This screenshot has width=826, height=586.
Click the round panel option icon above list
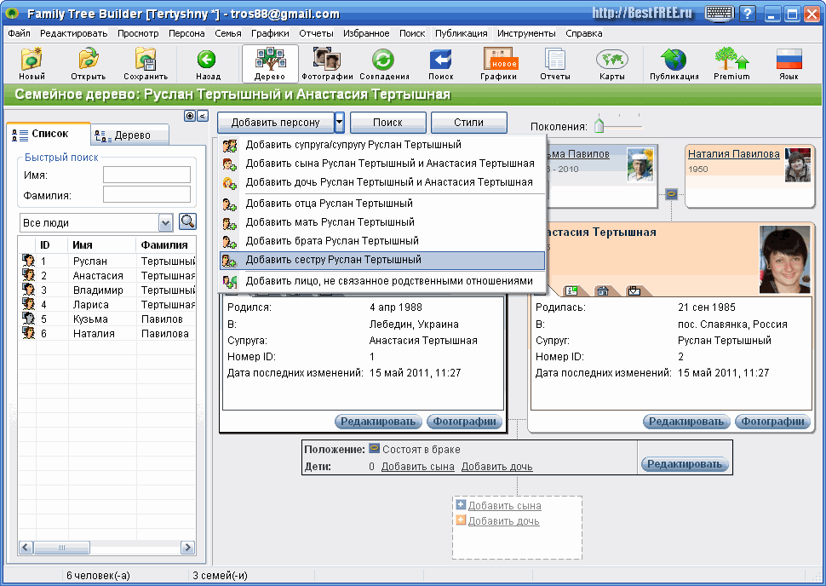pos(190,116)
